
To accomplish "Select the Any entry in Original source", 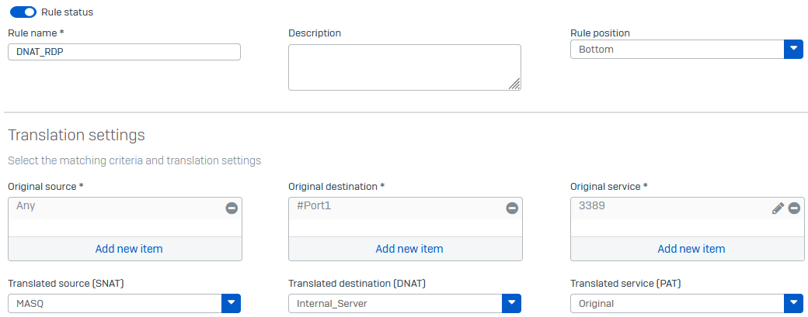I will coord(26,206).
